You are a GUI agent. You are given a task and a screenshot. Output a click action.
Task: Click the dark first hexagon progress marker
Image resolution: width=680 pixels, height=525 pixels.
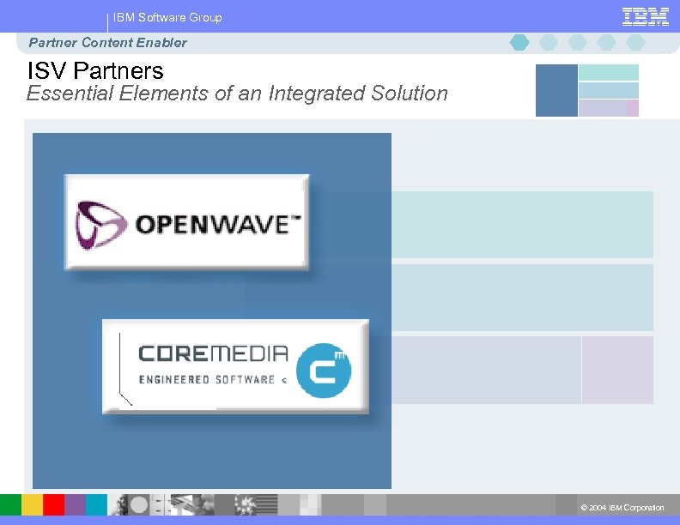click(519, 42)
